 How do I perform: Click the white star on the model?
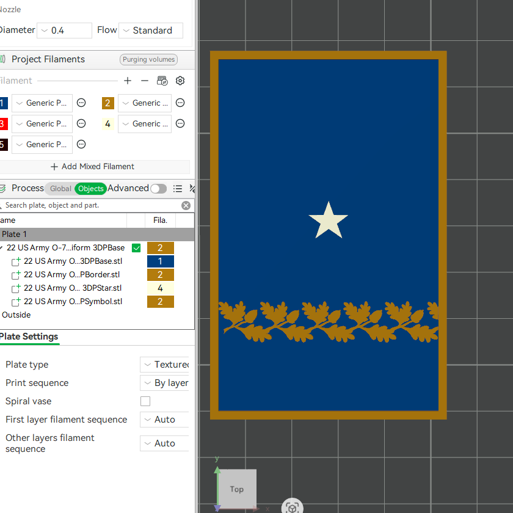pyautogui.click(x=329, y=222)
